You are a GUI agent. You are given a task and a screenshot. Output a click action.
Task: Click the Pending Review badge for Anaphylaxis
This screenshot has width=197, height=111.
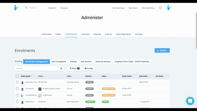(x=109, y=95)
